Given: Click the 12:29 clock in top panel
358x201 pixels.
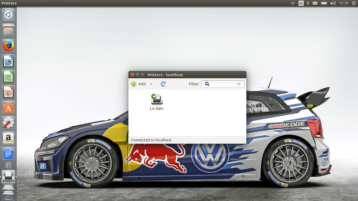Looking at the screenshot, I should click(x=343, y=3).
